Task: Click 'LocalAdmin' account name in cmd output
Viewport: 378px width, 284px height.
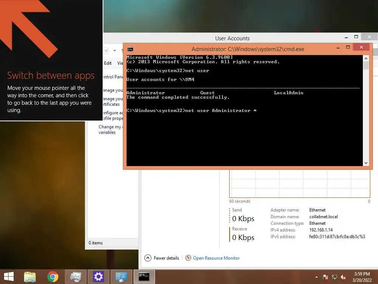Action: [289, 93]
